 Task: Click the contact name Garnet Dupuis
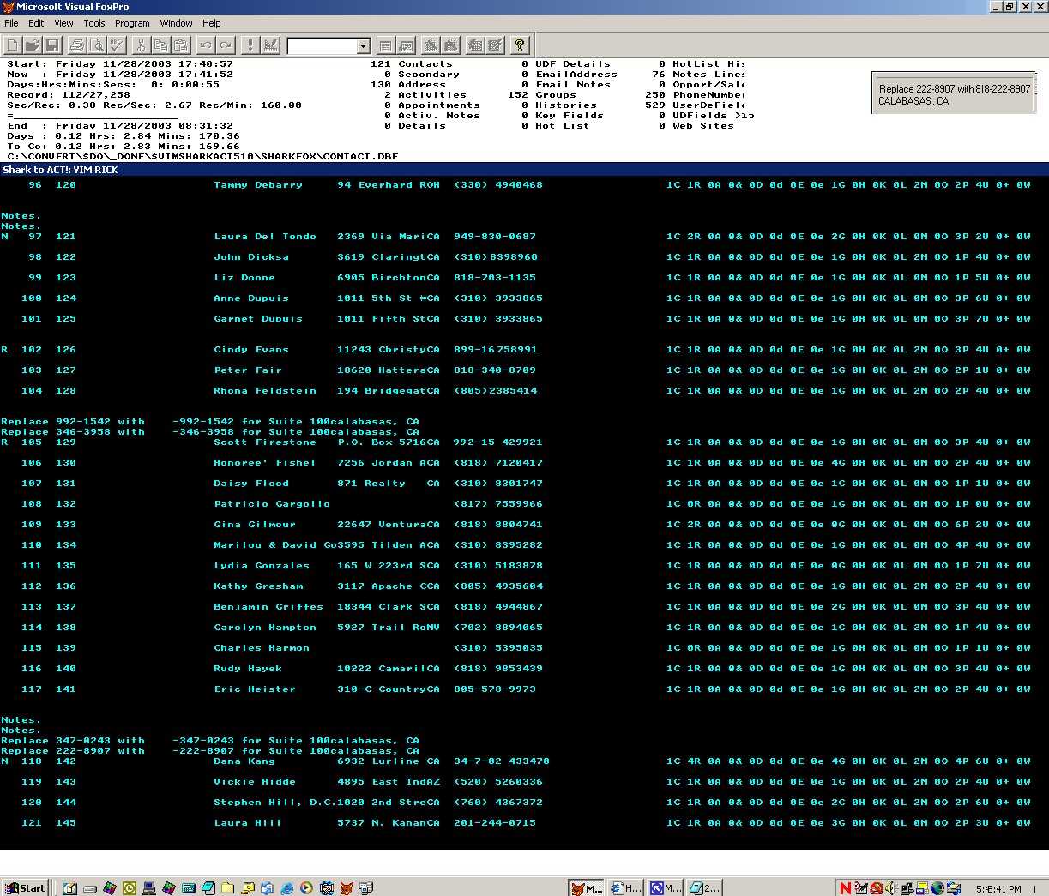[x=258, y=319]
